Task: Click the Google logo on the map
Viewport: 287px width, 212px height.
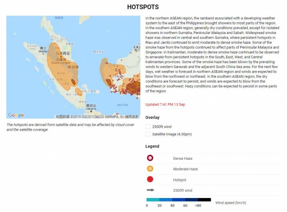Action: 16,115
